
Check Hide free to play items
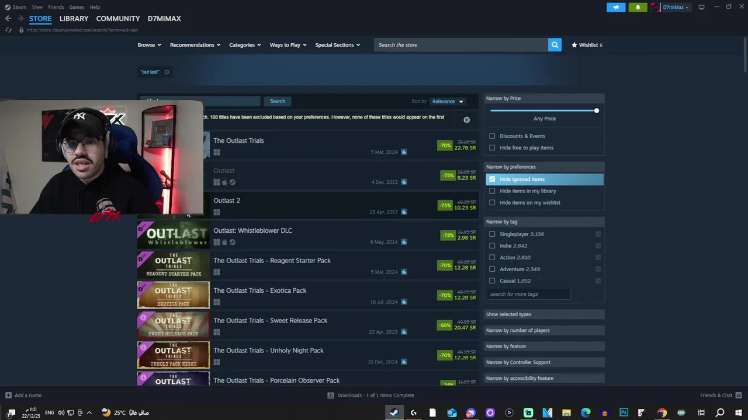coord(492,148)
